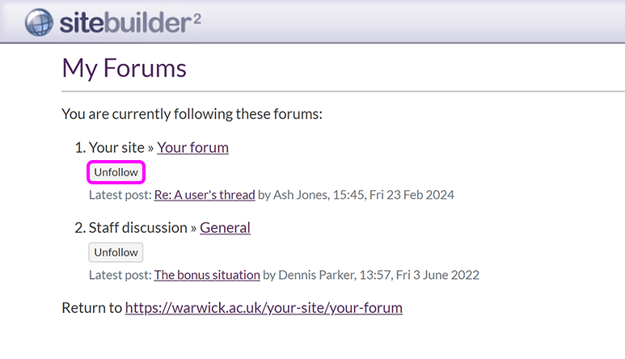Open the 'Re: A user's thread' post
Image resolution: width=625 pixels, height=359 pixels.
click(205, 195)
